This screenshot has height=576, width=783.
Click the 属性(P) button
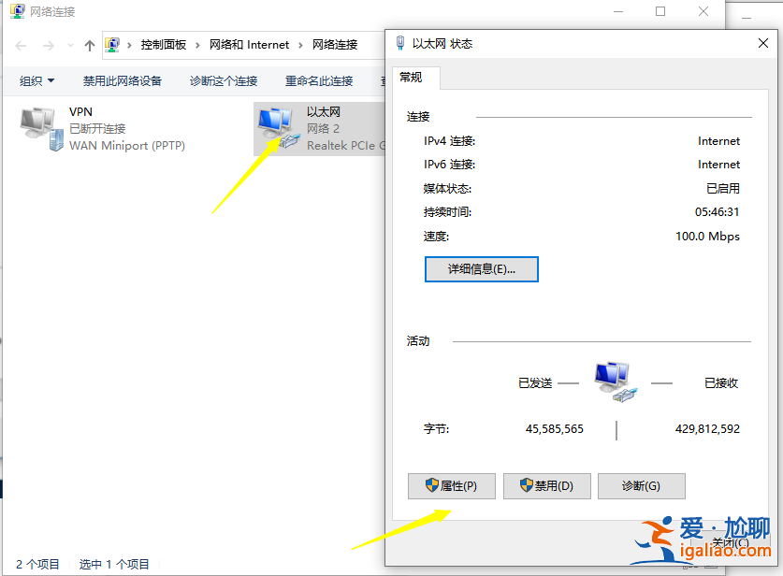[x=452, y=485]
